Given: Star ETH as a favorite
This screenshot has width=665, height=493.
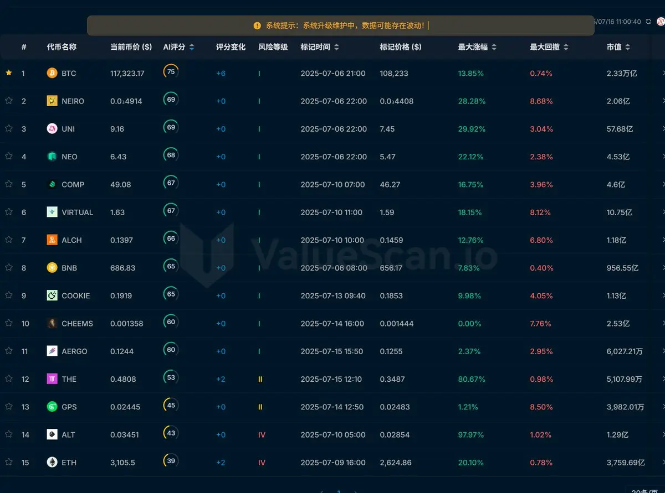Looking at the screenshot, I should point(9,461).
